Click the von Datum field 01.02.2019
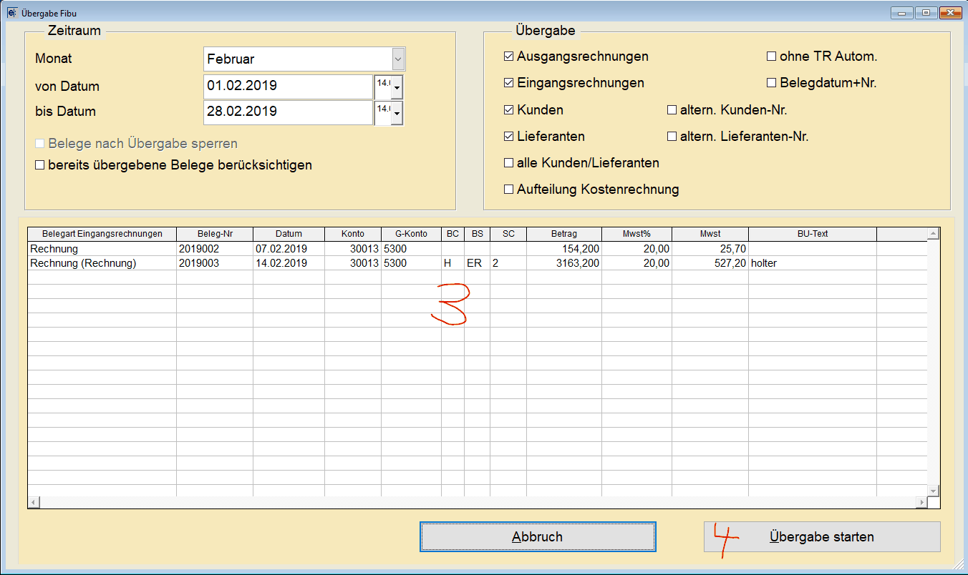The width and height of the screenshot is (968, 575). coord(288,87)
